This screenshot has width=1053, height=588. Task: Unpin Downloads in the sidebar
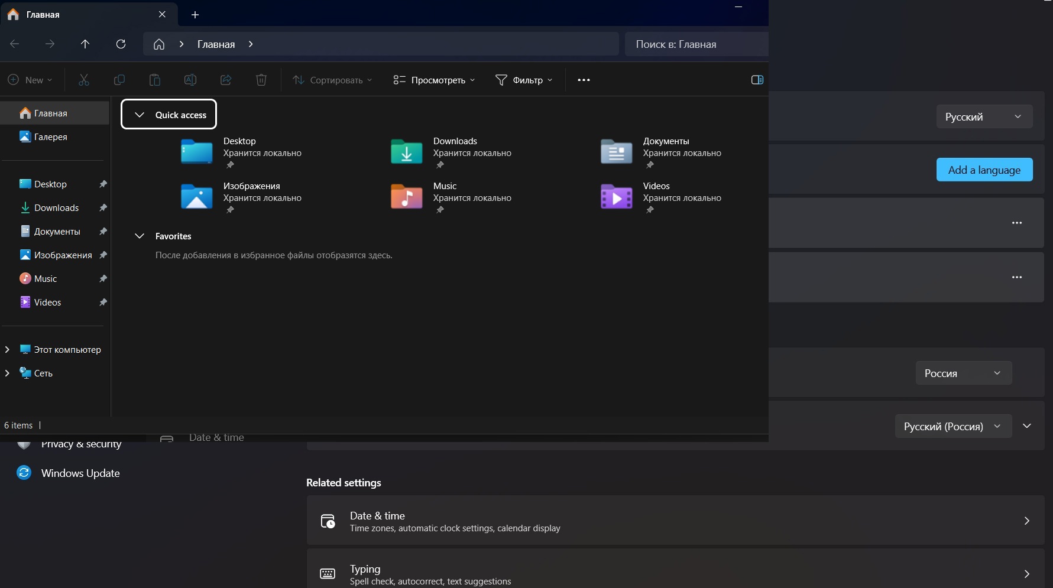coord(103,208)
